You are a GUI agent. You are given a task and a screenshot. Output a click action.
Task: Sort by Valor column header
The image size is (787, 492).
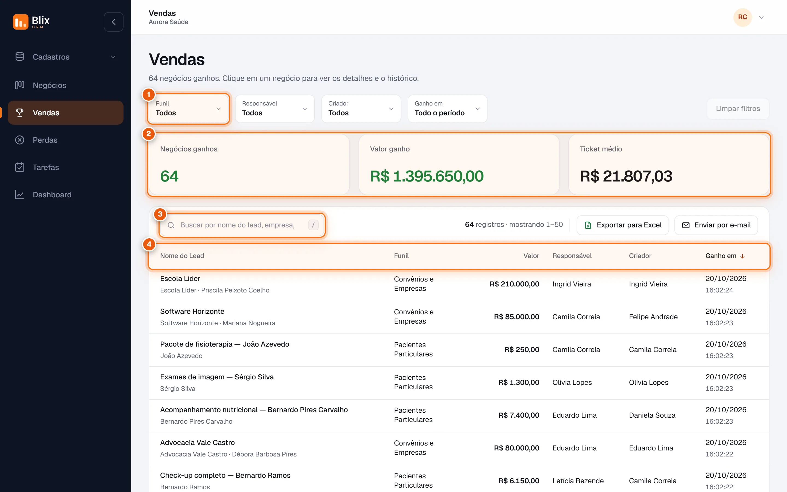(x=531, y=256)
